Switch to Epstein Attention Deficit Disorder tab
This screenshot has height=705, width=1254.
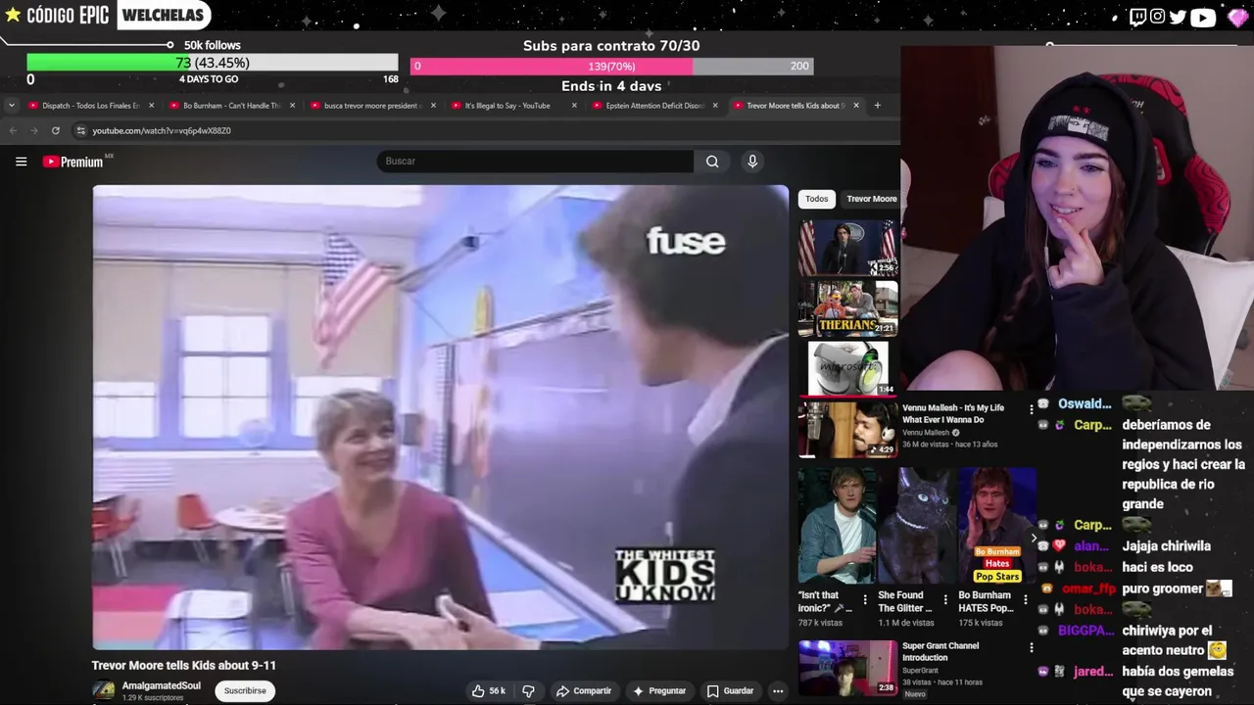(654, 105)
